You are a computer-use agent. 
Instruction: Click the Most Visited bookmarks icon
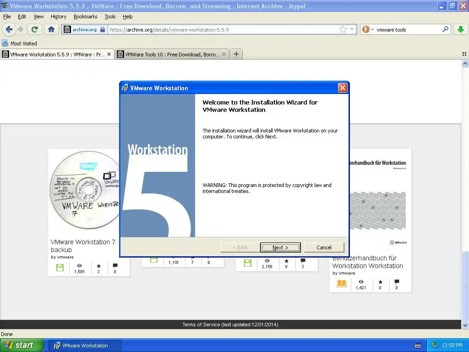pyautogui.click(x=5, y=44)
